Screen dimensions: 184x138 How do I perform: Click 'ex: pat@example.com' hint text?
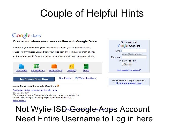click(132, 54)
